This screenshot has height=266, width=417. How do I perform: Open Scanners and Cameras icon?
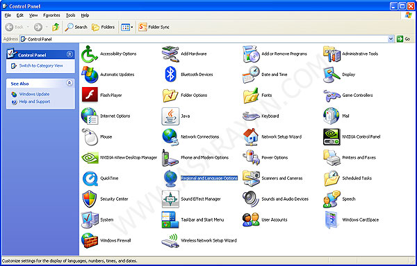click(251, 178)
